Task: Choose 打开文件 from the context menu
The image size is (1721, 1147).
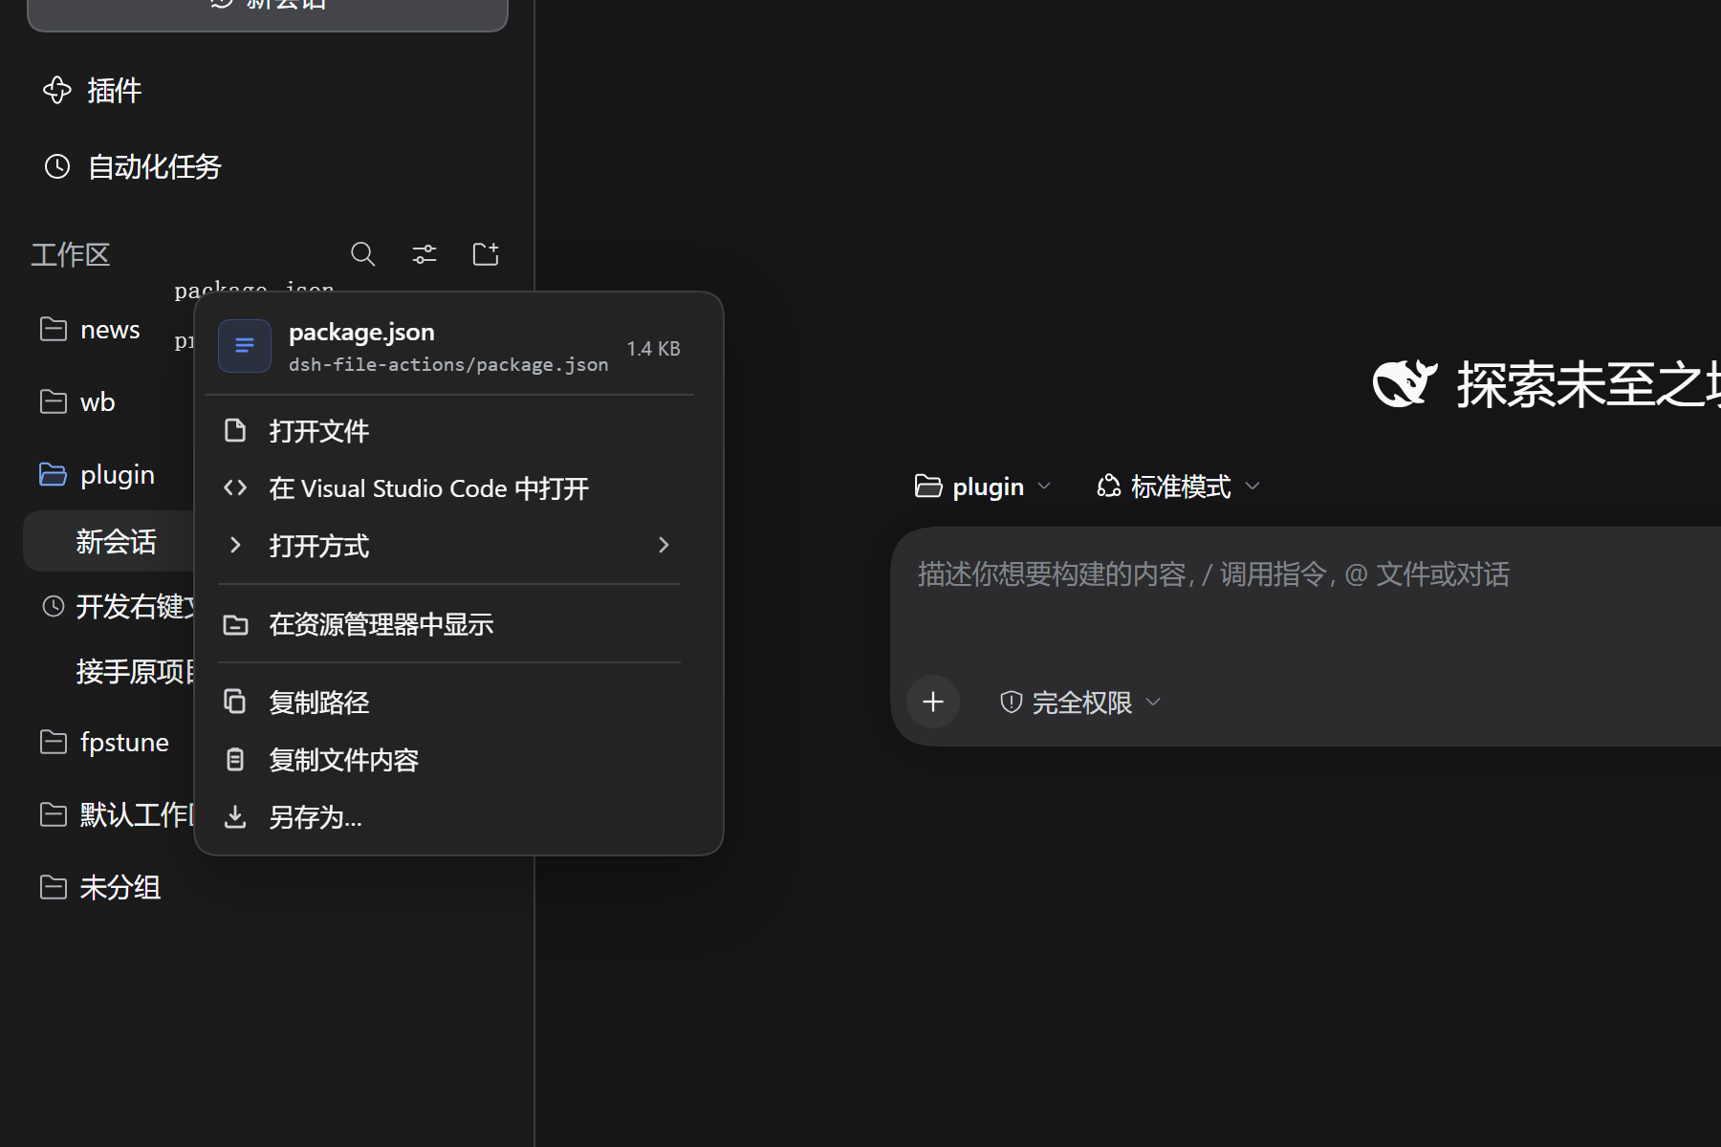Action: [x=449, y=431]
